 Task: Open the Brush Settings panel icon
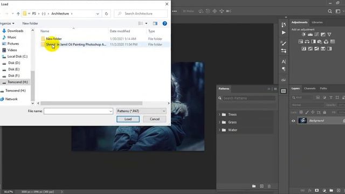click(x=284, y=51)
